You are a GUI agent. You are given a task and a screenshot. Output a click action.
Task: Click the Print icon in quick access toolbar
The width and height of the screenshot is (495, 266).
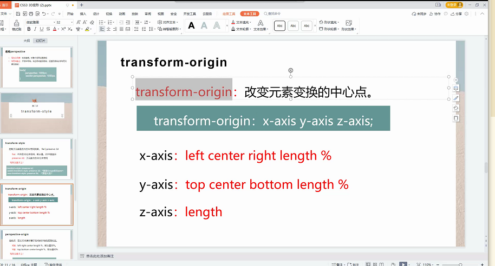point(31,14)
